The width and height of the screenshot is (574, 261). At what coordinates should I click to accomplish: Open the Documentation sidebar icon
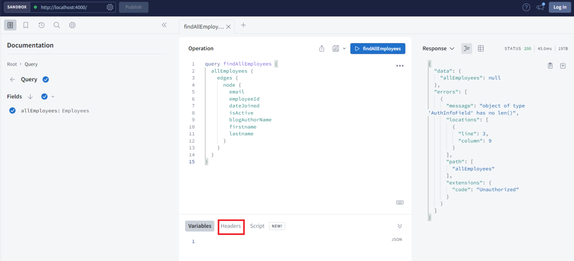pyautogui.click(x=10, y=25)
